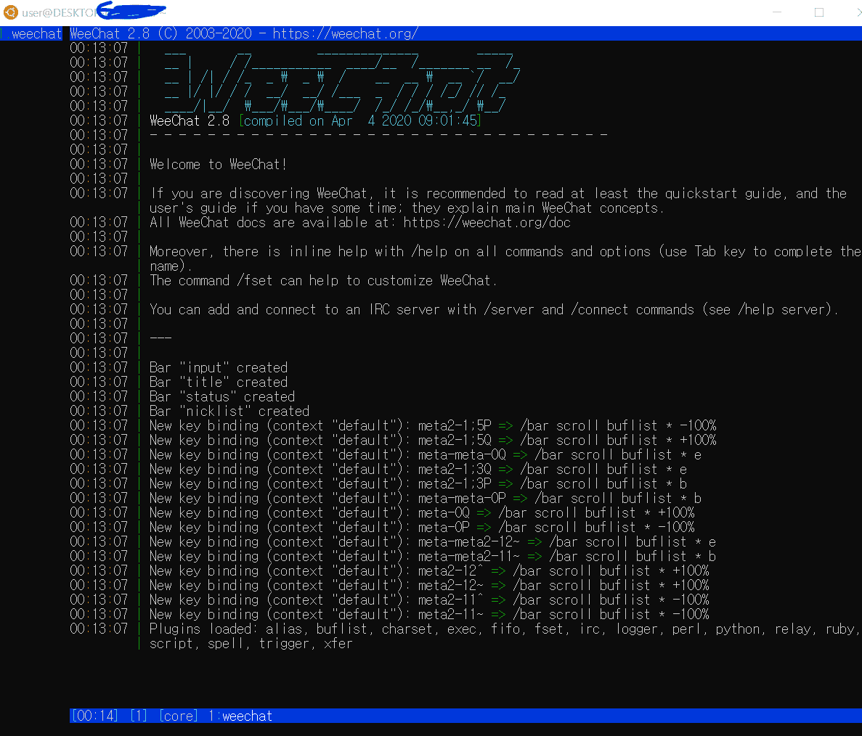This screenshot has width=862, height=736.
Task: Click the 'user's guide if you have' line
Action: pyautogui.click(x=407, y=208)
